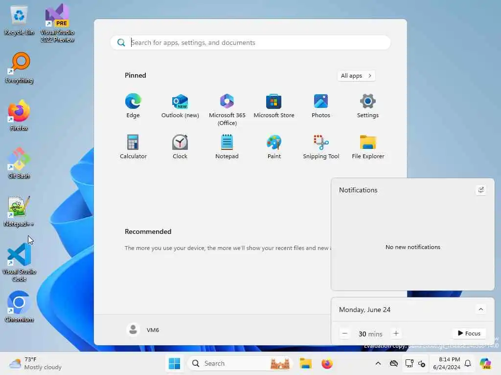Select the Chromium desktop shortcut
The image size is (501, 375).
click(19, 307)
